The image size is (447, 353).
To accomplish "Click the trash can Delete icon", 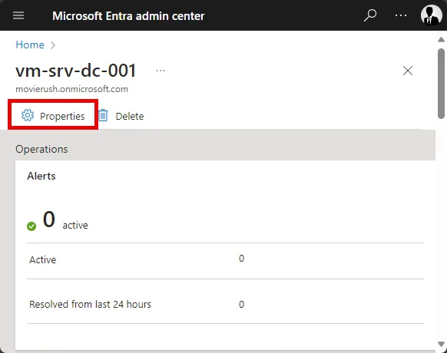I will (103, 116).
